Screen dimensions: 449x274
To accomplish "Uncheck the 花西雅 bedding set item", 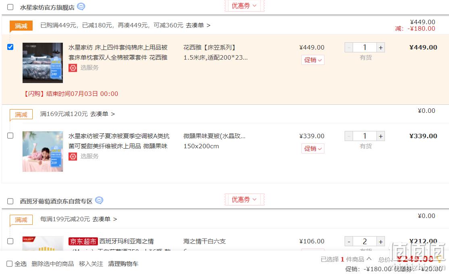I will pyautogui.click(x=10, y=47).
